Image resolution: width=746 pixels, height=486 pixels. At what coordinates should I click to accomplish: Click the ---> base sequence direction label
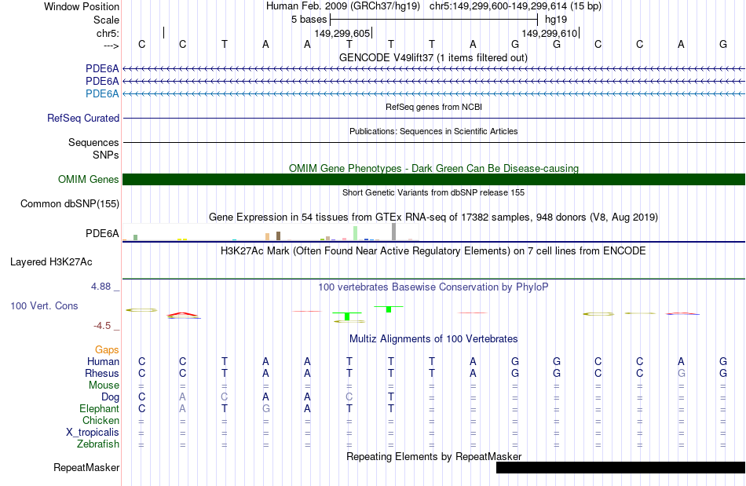(112, 46)
